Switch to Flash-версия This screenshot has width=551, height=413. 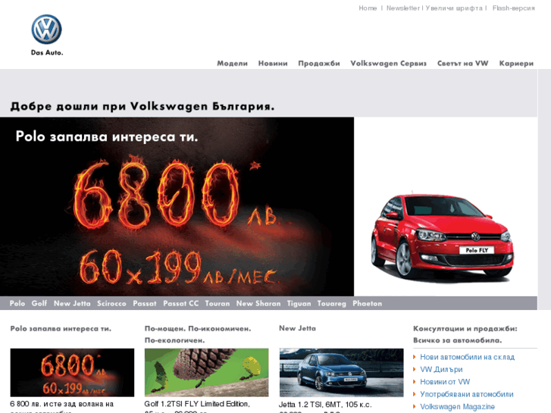pos(513,8)
